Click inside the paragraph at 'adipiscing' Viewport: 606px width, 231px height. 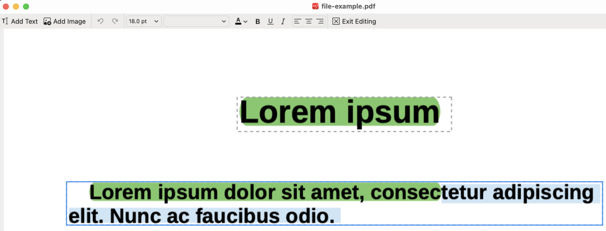click(x=543, y=193)
